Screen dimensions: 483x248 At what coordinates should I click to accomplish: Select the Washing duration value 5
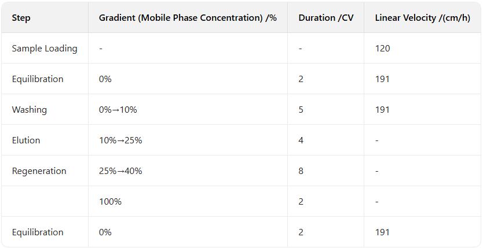(301, 110)
